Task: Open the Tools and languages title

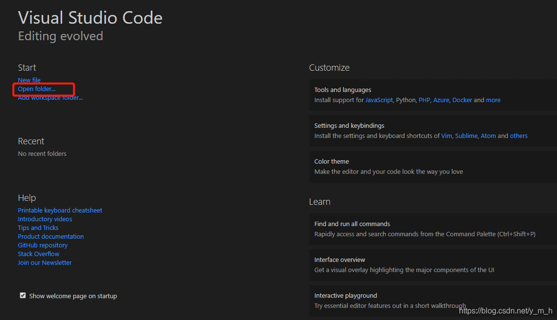Action: pos(343,90)
